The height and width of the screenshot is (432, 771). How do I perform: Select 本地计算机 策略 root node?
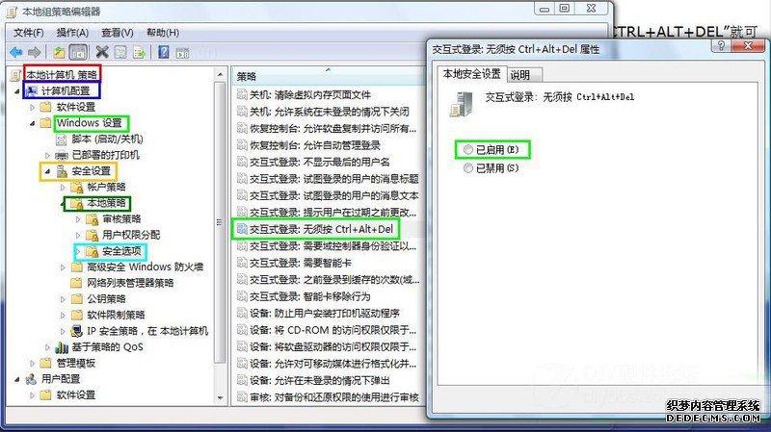(62, 75)
